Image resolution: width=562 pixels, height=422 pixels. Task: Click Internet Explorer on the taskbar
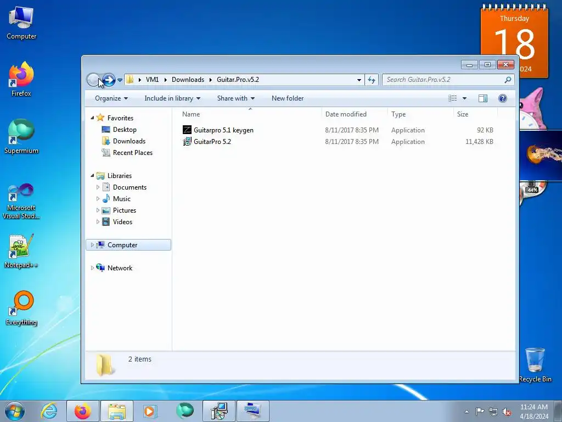point(49,411)
